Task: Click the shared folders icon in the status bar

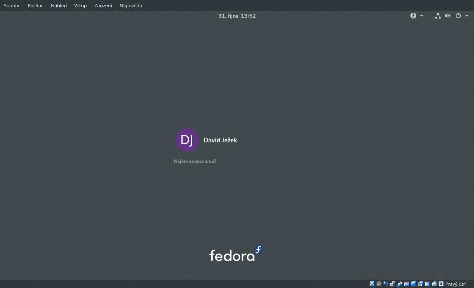Action: 406,284
